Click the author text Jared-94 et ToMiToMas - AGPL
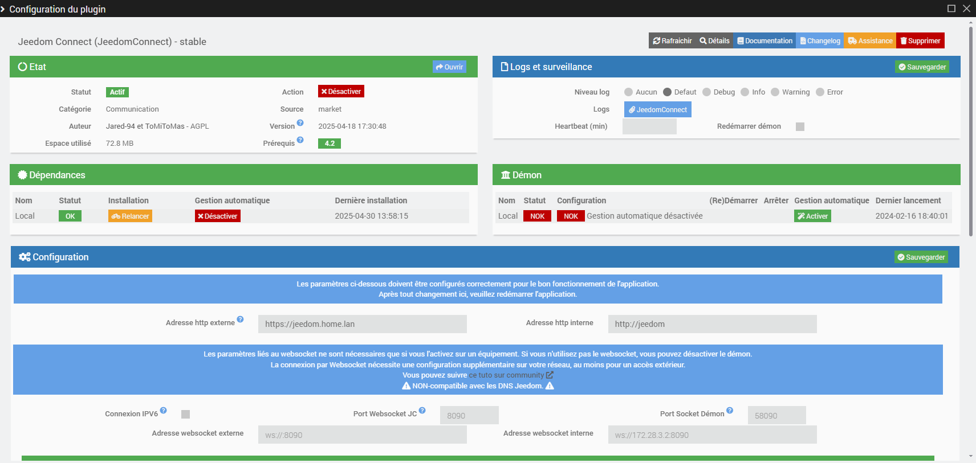This screenshot has height=463, width=976. click(x=157, y=126)
